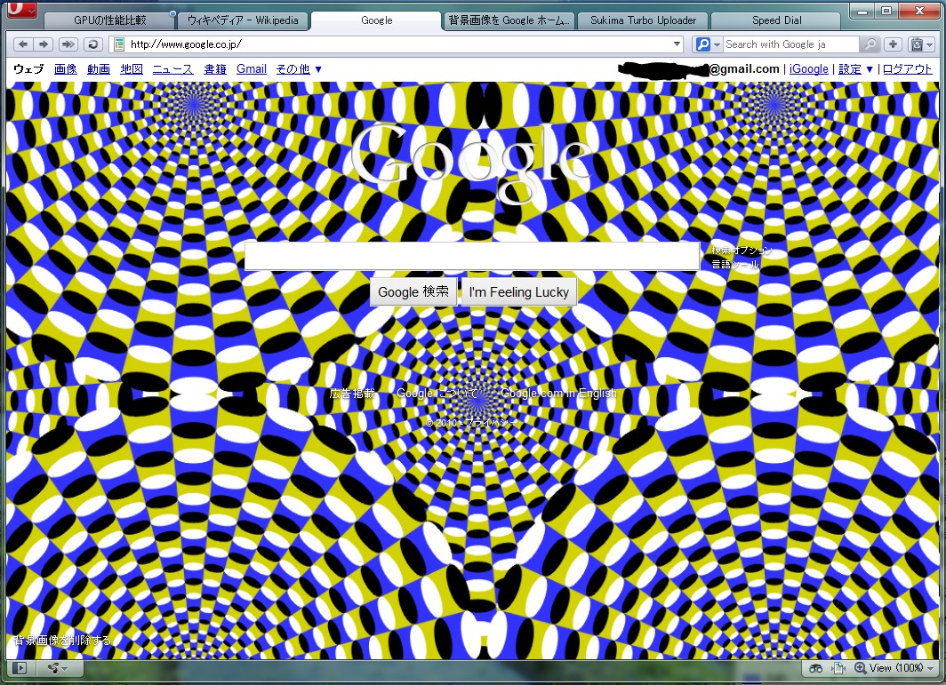Click the page document icon in status bar
This screenshot has height=685, width=946.
pos(838,668)
